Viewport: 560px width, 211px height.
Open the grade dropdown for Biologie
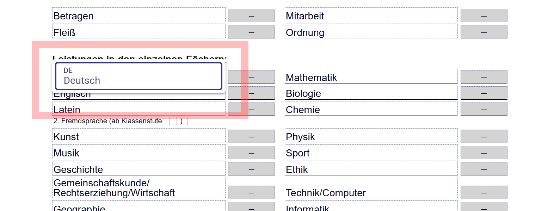pos(484,93)
